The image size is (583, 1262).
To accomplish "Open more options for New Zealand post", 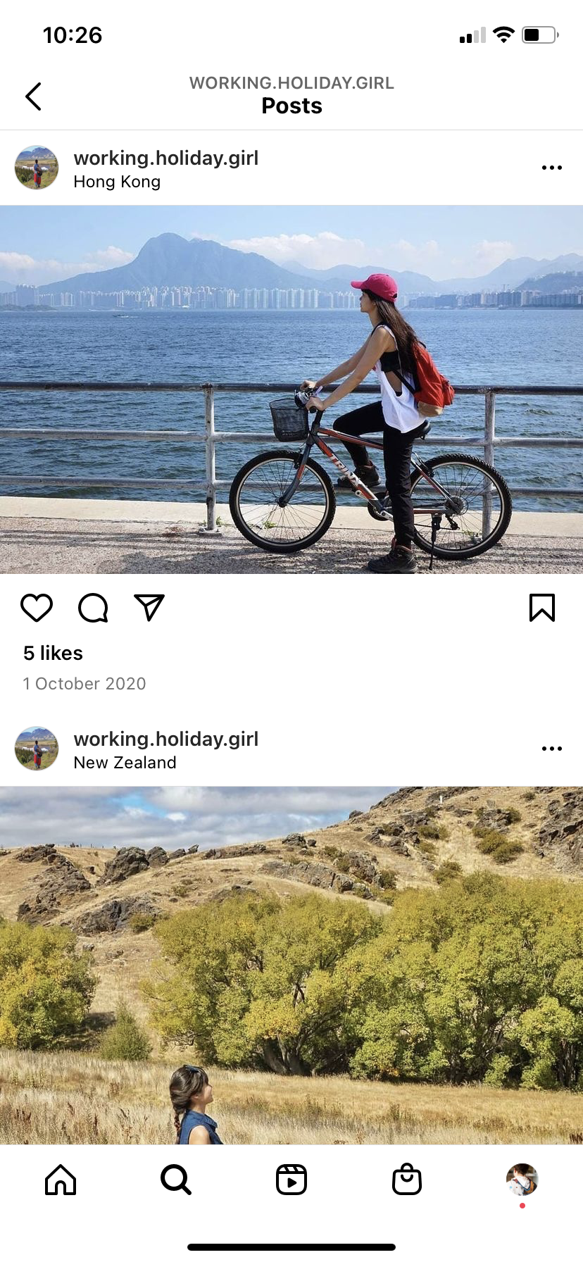I will [552, 749].
